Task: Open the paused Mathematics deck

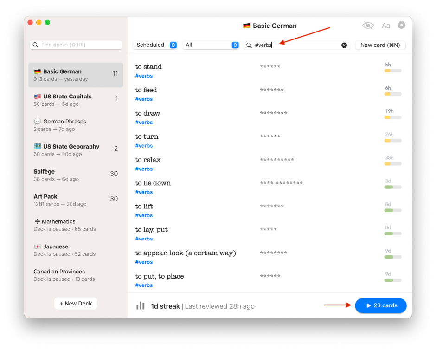Action: [x=76, y=225]
